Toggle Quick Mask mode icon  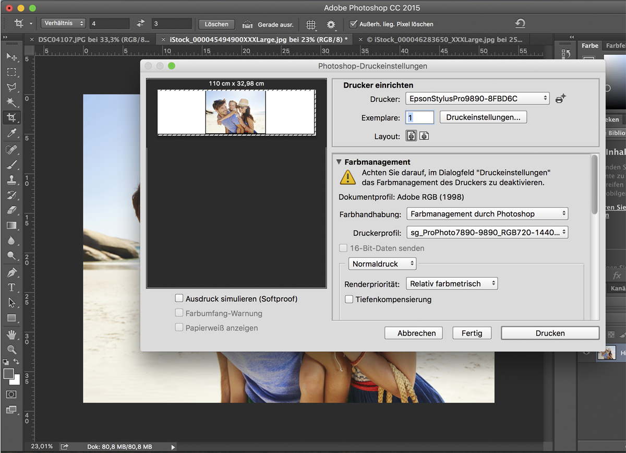11,395
